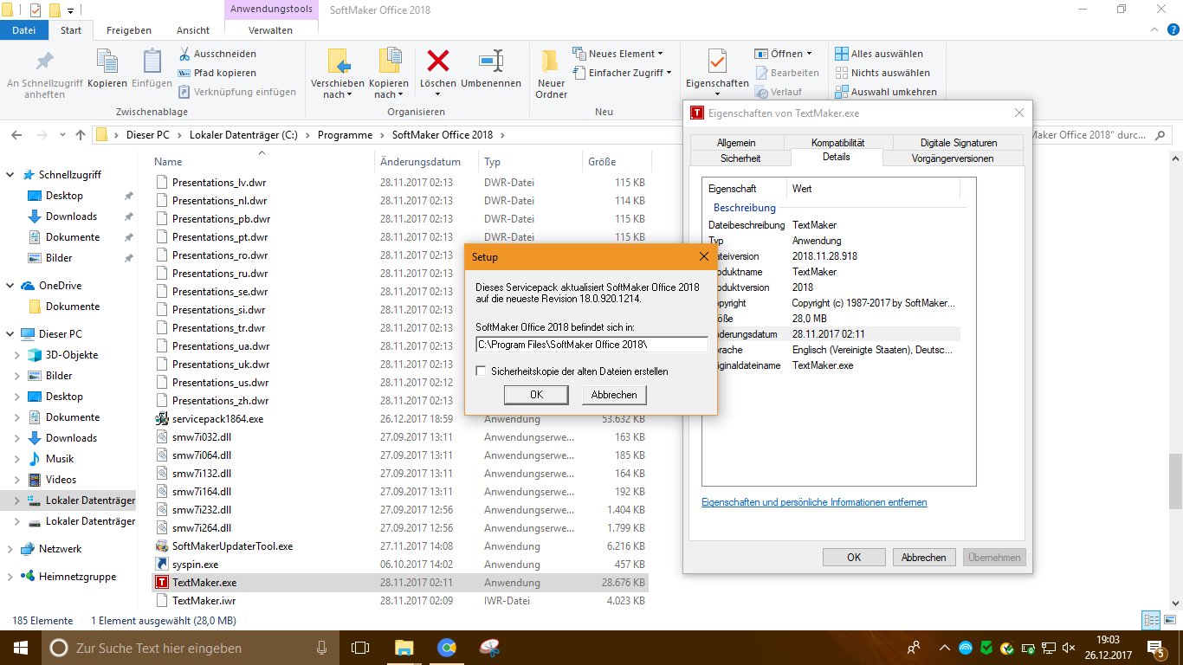Click the taskbar search box

click(x=189, y=648)
